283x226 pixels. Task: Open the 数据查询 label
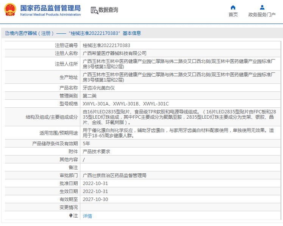108,10
